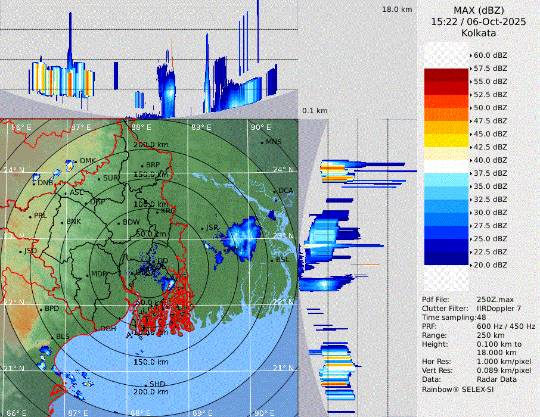Click the 15:22 / 06-Oct-2025 timestamp
Screen dimensions: 540x417
point(479,21)
